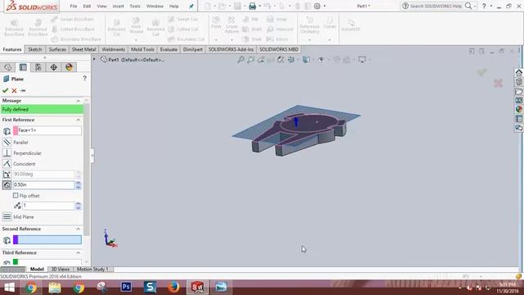Open the DisplayManager color-ball tab
Viewport: 524px width, 295px height.
pos(69,67)
